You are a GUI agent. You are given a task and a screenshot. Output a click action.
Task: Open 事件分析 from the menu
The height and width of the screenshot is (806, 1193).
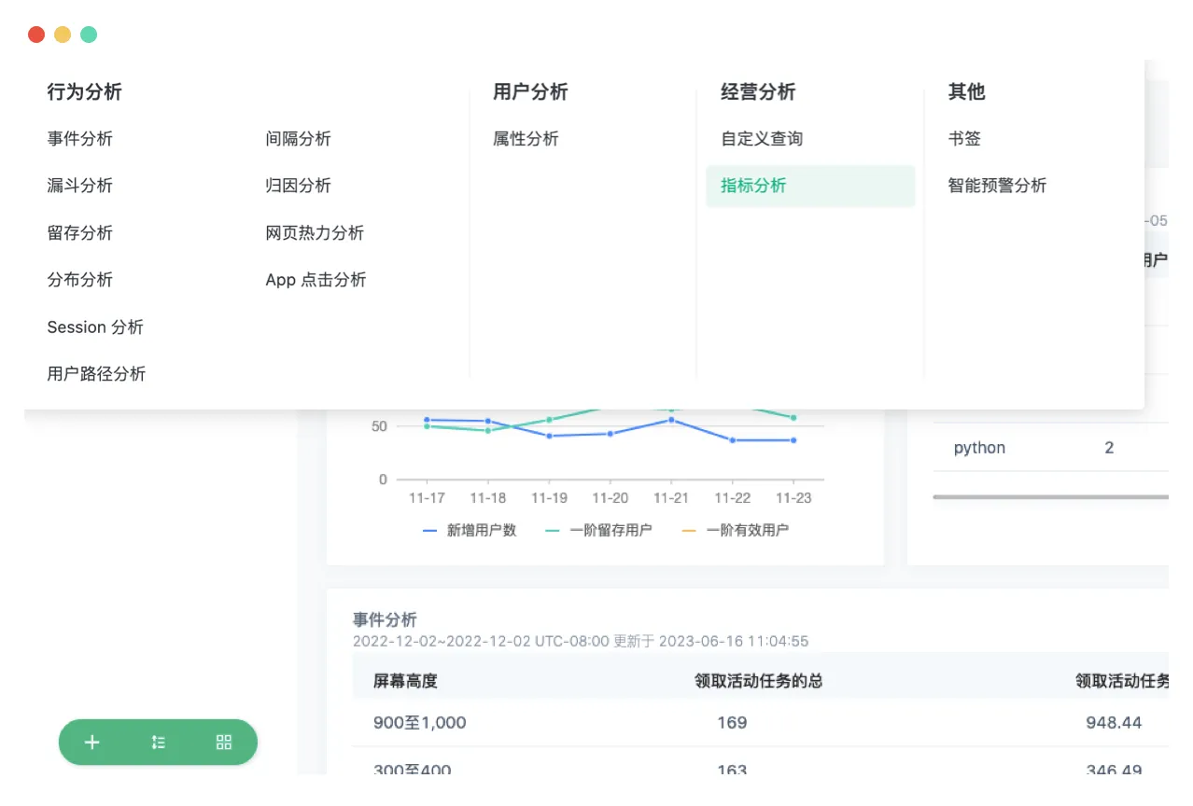click(x=80, y=139)
